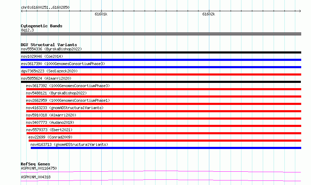This screenshot has width=311, height=185.
Task: Open nsv4163713 (gnomADStructuralVariants) label
Action: 69,144
